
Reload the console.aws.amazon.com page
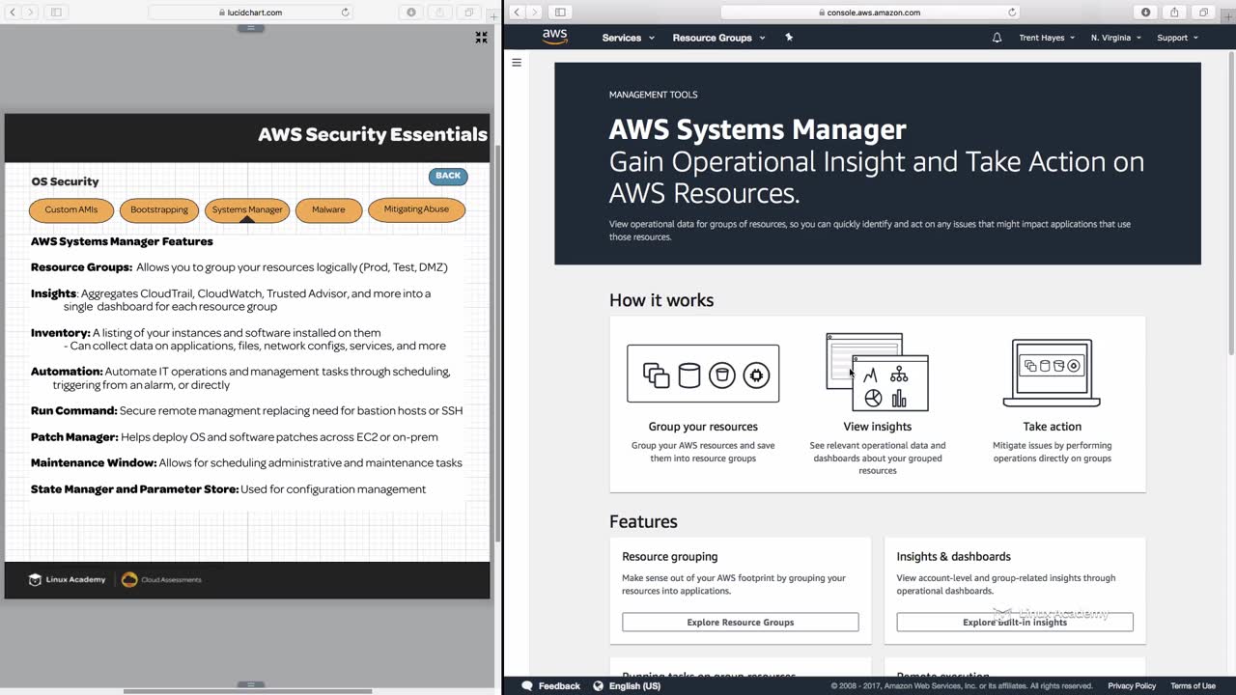click(1012, 13)
